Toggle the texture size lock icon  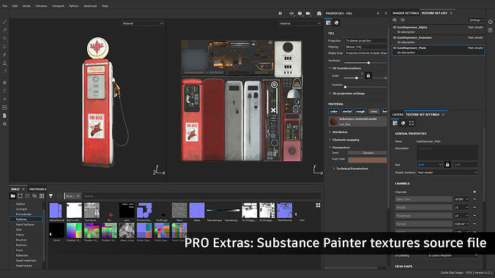point(447,165)
